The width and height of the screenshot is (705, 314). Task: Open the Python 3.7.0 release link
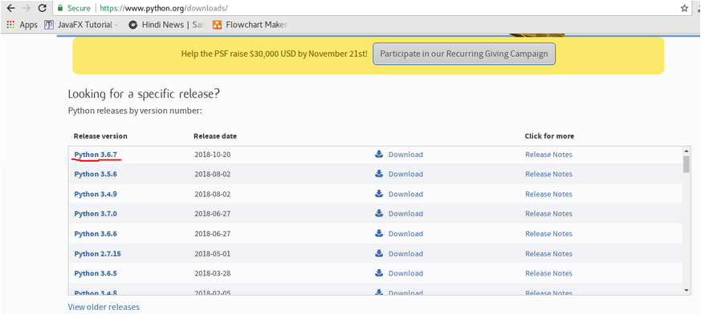[96, 214]
